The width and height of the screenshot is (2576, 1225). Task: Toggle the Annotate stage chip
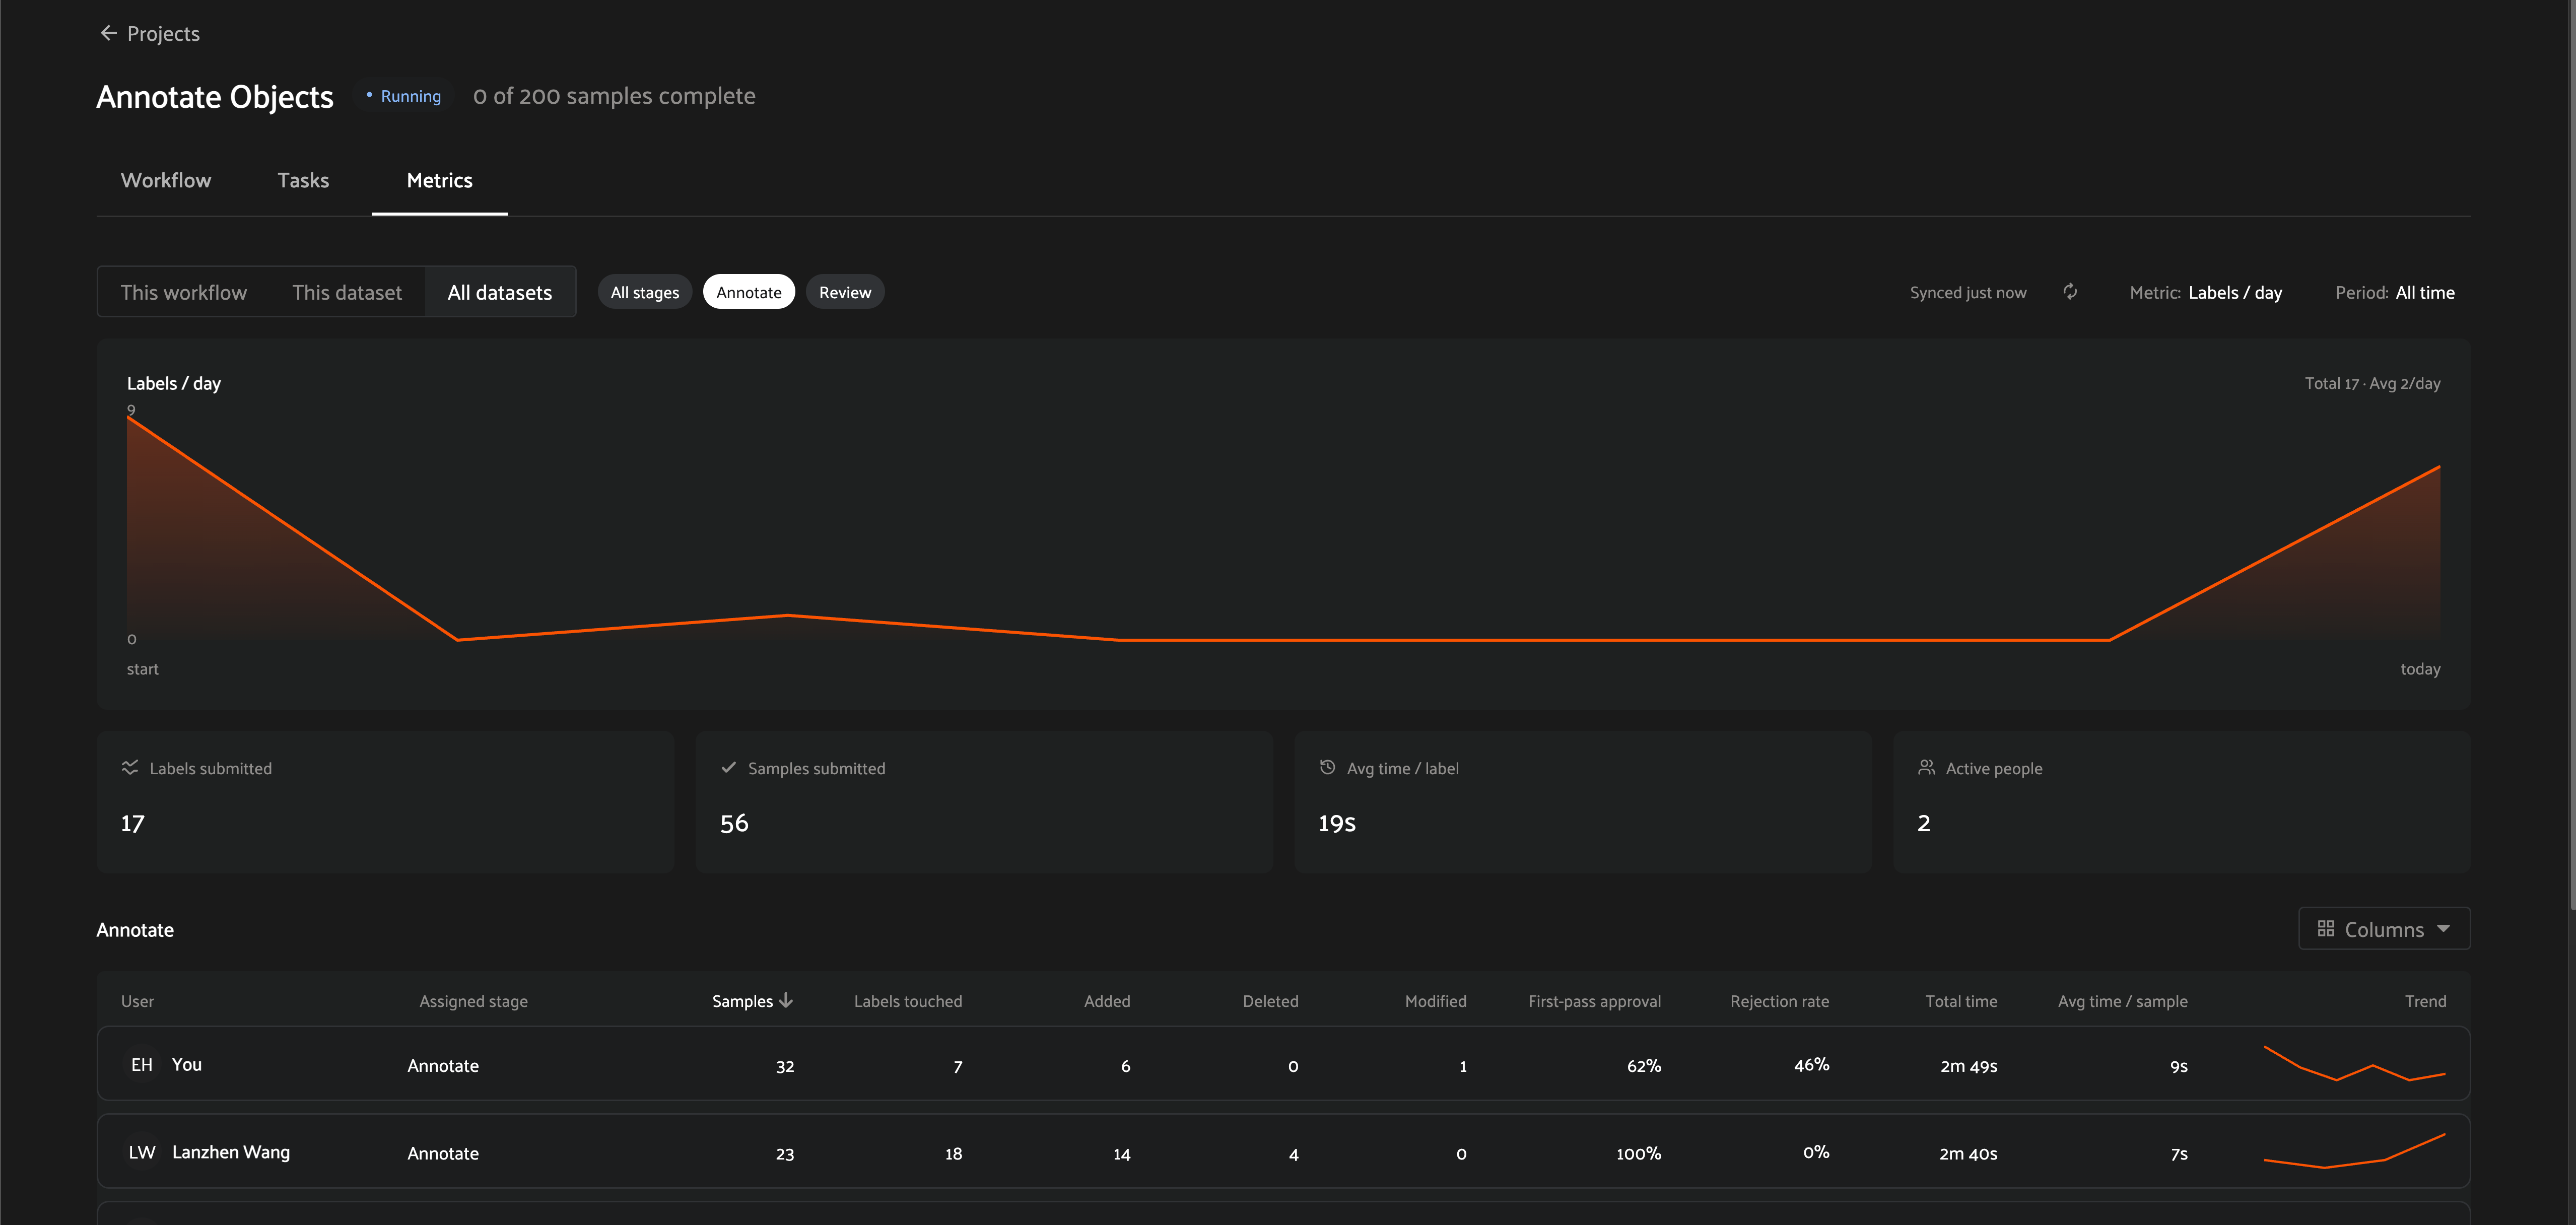click(749, 292)
